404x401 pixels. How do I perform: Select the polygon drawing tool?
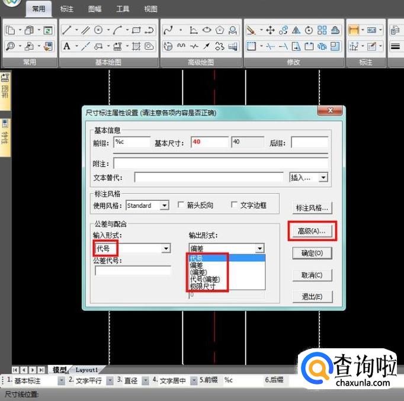220,30
